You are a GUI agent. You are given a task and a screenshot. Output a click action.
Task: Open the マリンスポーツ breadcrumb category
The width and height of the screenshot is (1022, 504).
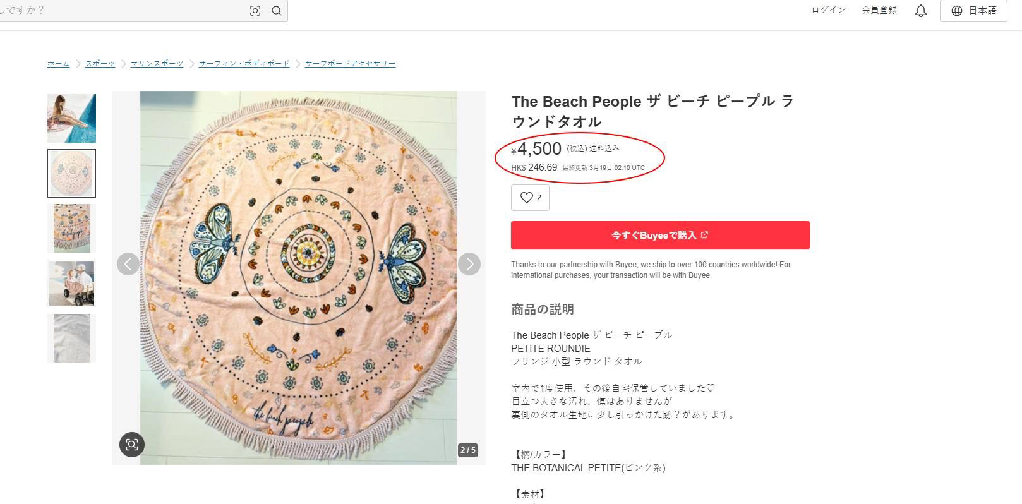(157, 64)
